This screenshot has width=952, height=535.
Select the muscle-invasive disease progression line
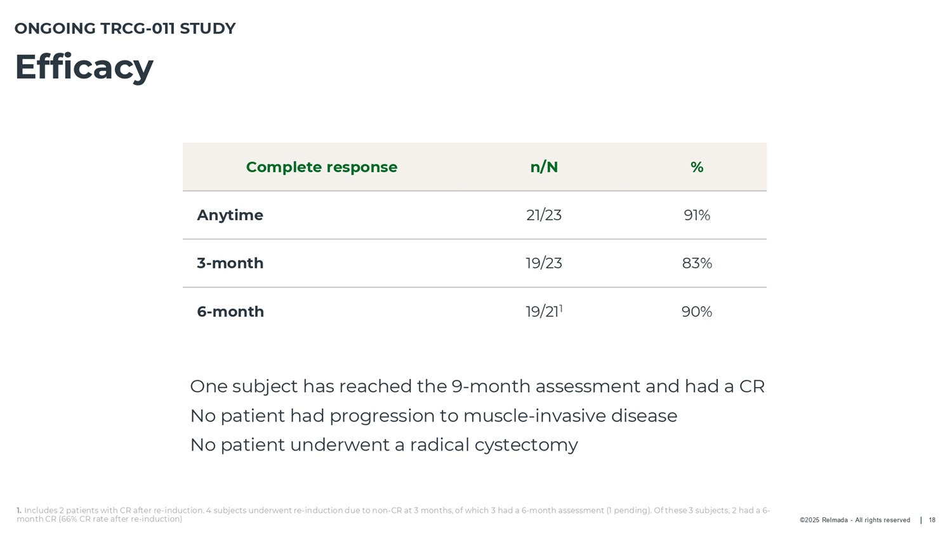pos(433,416)
